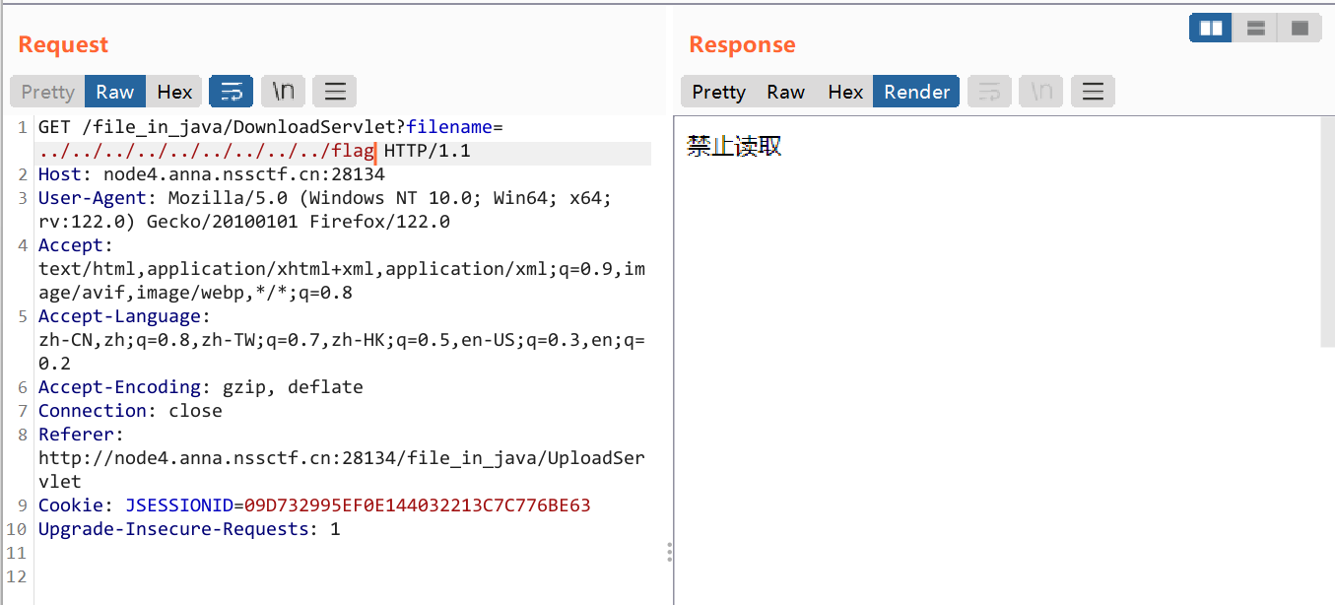Click the Response show newline characters icon
Image resolution: width=1335 pixels, height=605 pixels.
(1040, 92)
